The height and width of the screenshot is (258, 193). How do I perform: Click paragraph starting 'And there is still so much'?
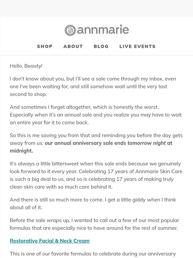point(93,203)
